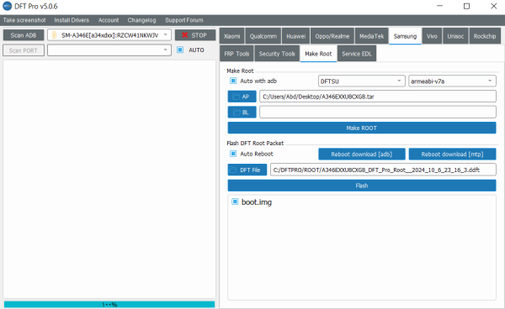The width and height of the screenshot is (505, 309).
Task: Click the empty BL path field
Action: point(378,113)
